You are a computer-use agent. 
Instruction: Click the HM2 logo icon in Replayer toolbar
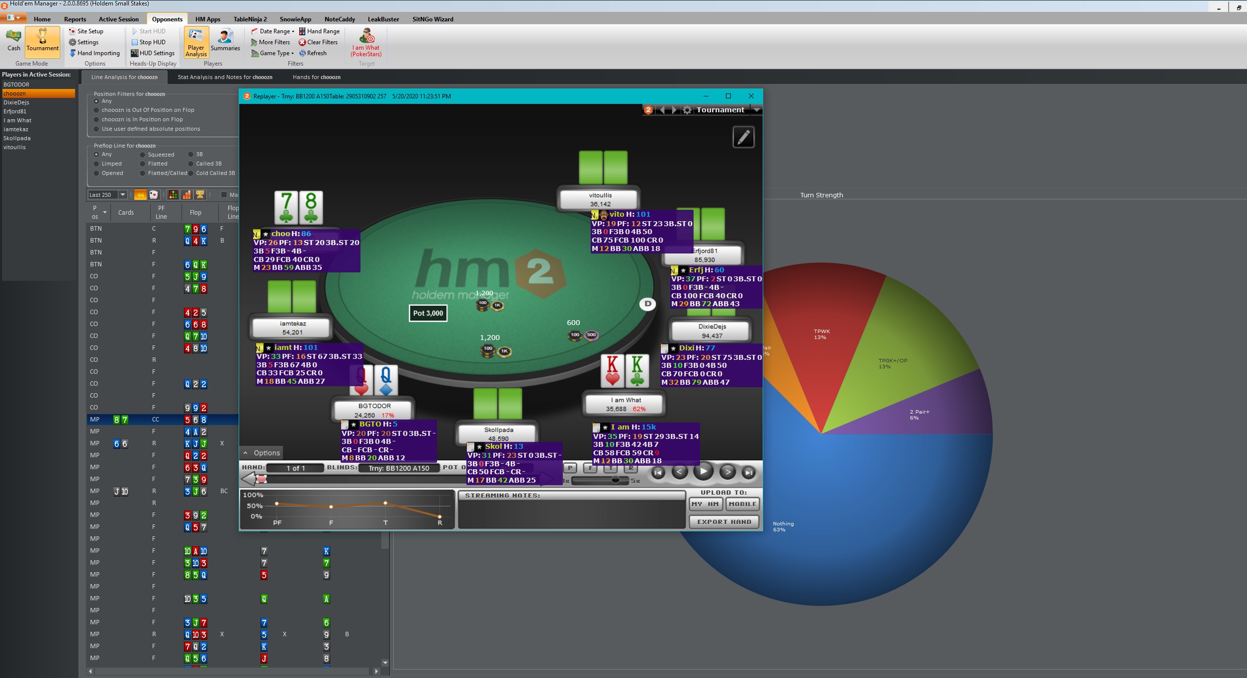point(648,110)
